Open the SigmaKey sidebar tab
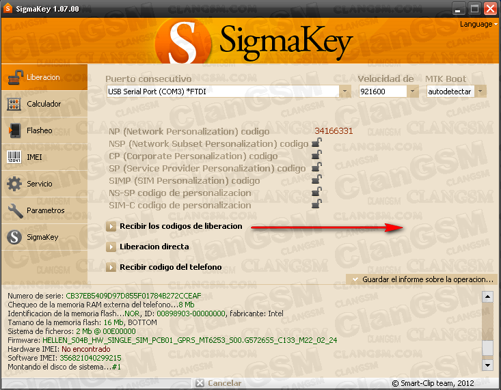The width and height of the screenshot is (501, 390). coord(44,237)
